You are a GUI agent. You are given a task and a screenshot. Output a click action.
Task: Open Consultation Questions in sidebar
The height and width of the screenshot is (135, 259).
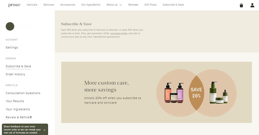(23, 93)
